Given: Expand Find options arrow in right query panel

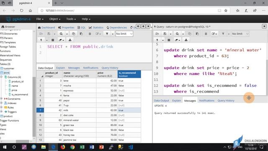Looking at the screenshot, I should (x=183, y=34).
